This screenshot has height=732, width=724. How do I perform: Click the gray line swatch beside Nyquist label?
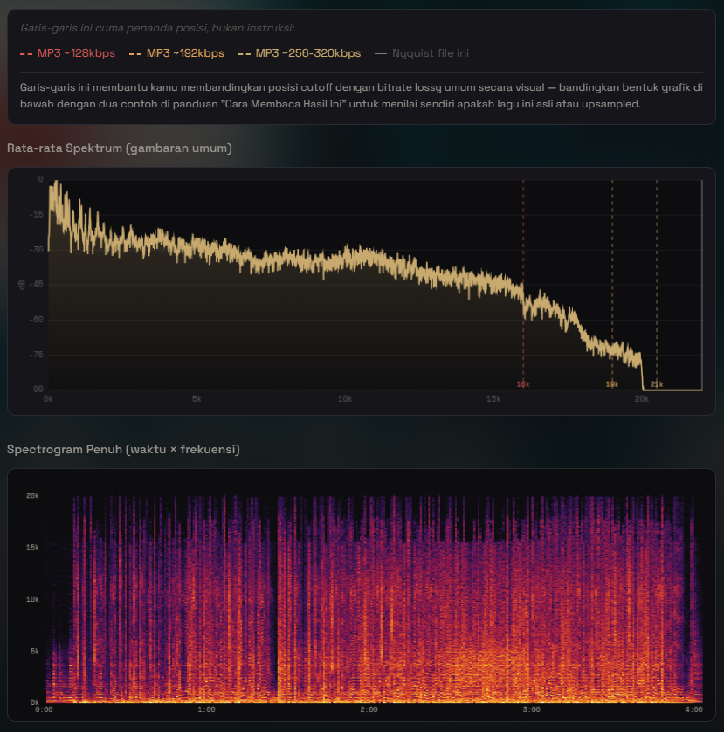tap(381, 53)
